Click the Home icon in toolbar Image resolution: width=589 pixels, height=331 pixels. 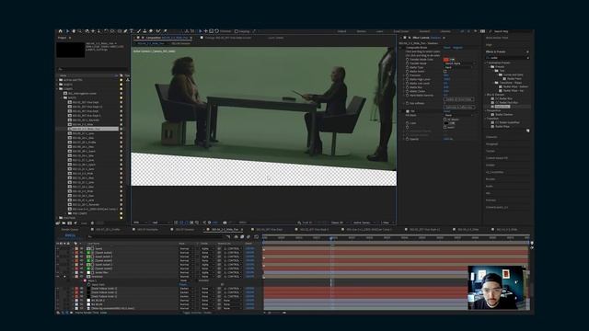tap(60, 31)
